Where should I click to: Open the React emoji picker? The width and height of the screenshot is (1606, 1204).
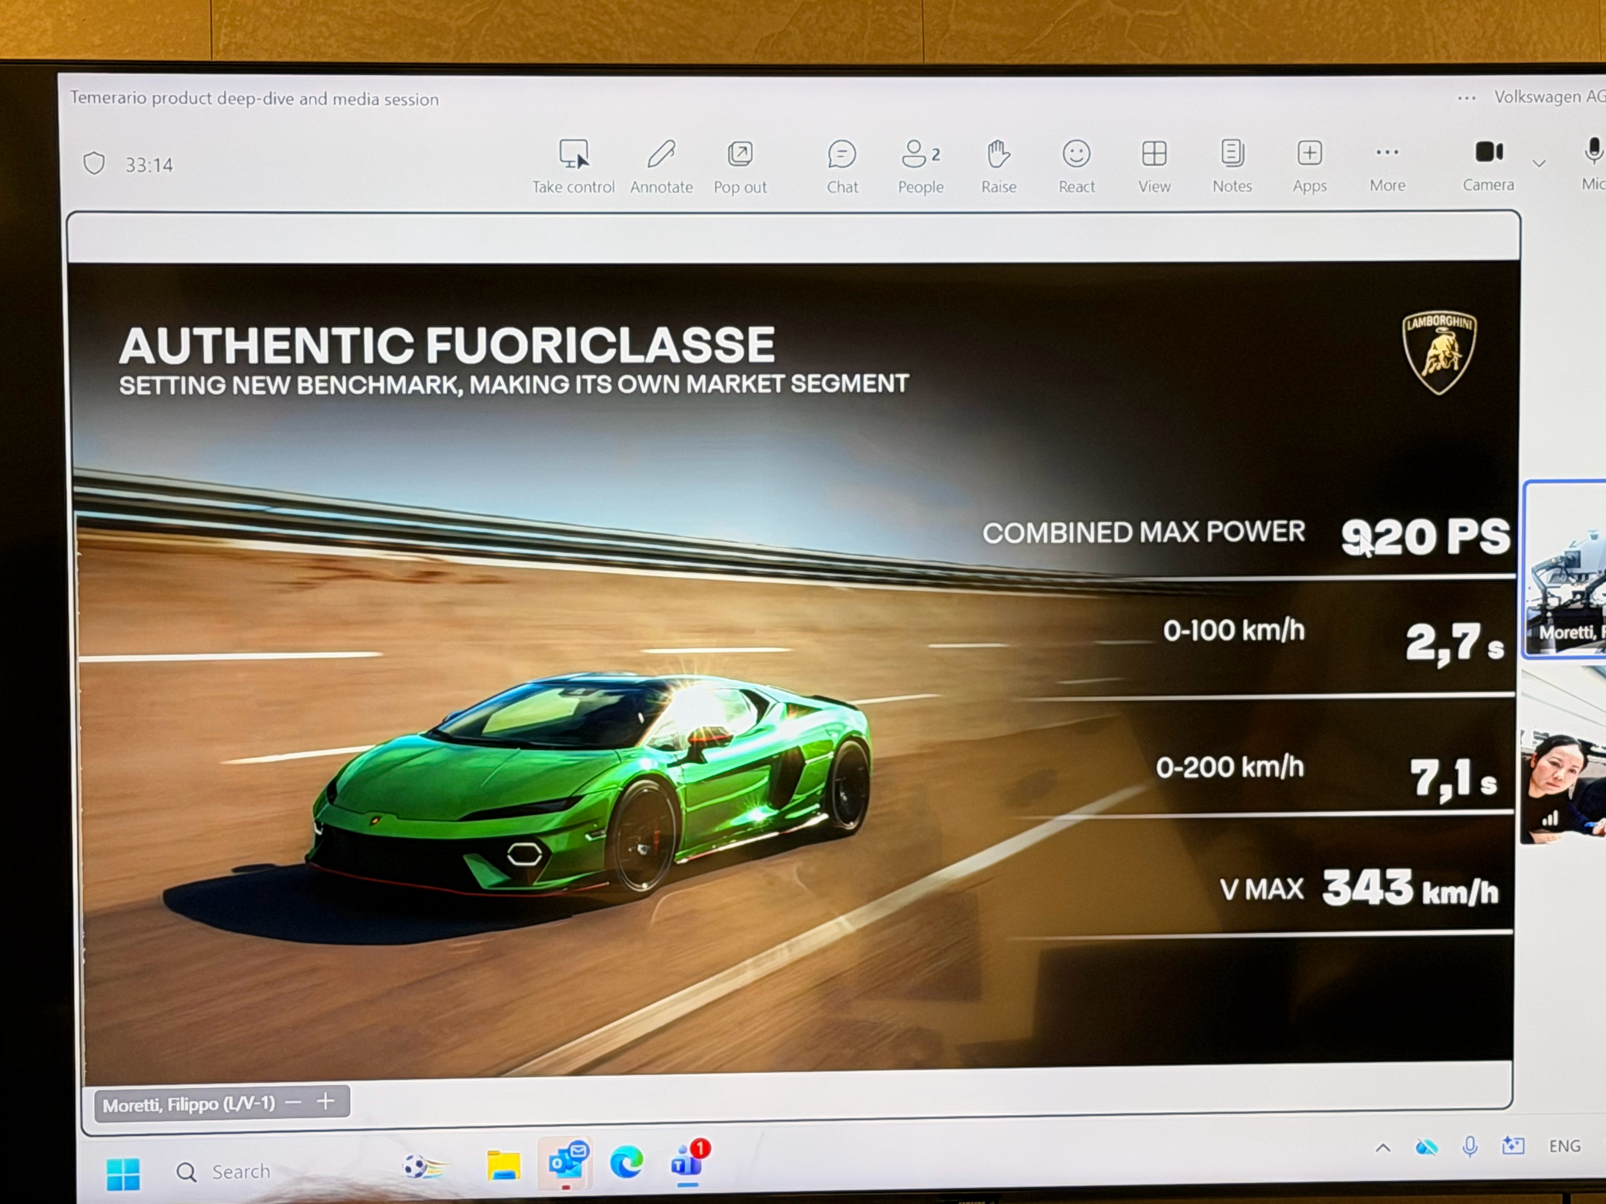pyautogui.click(x=1077, y=167)
